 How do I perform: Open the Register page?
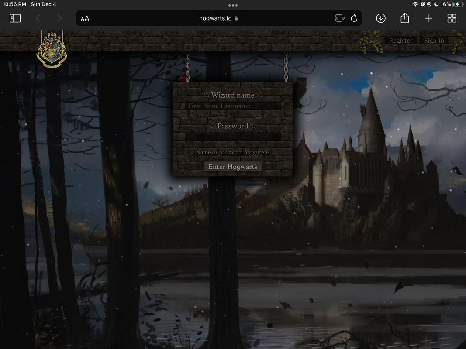(400, 41)
